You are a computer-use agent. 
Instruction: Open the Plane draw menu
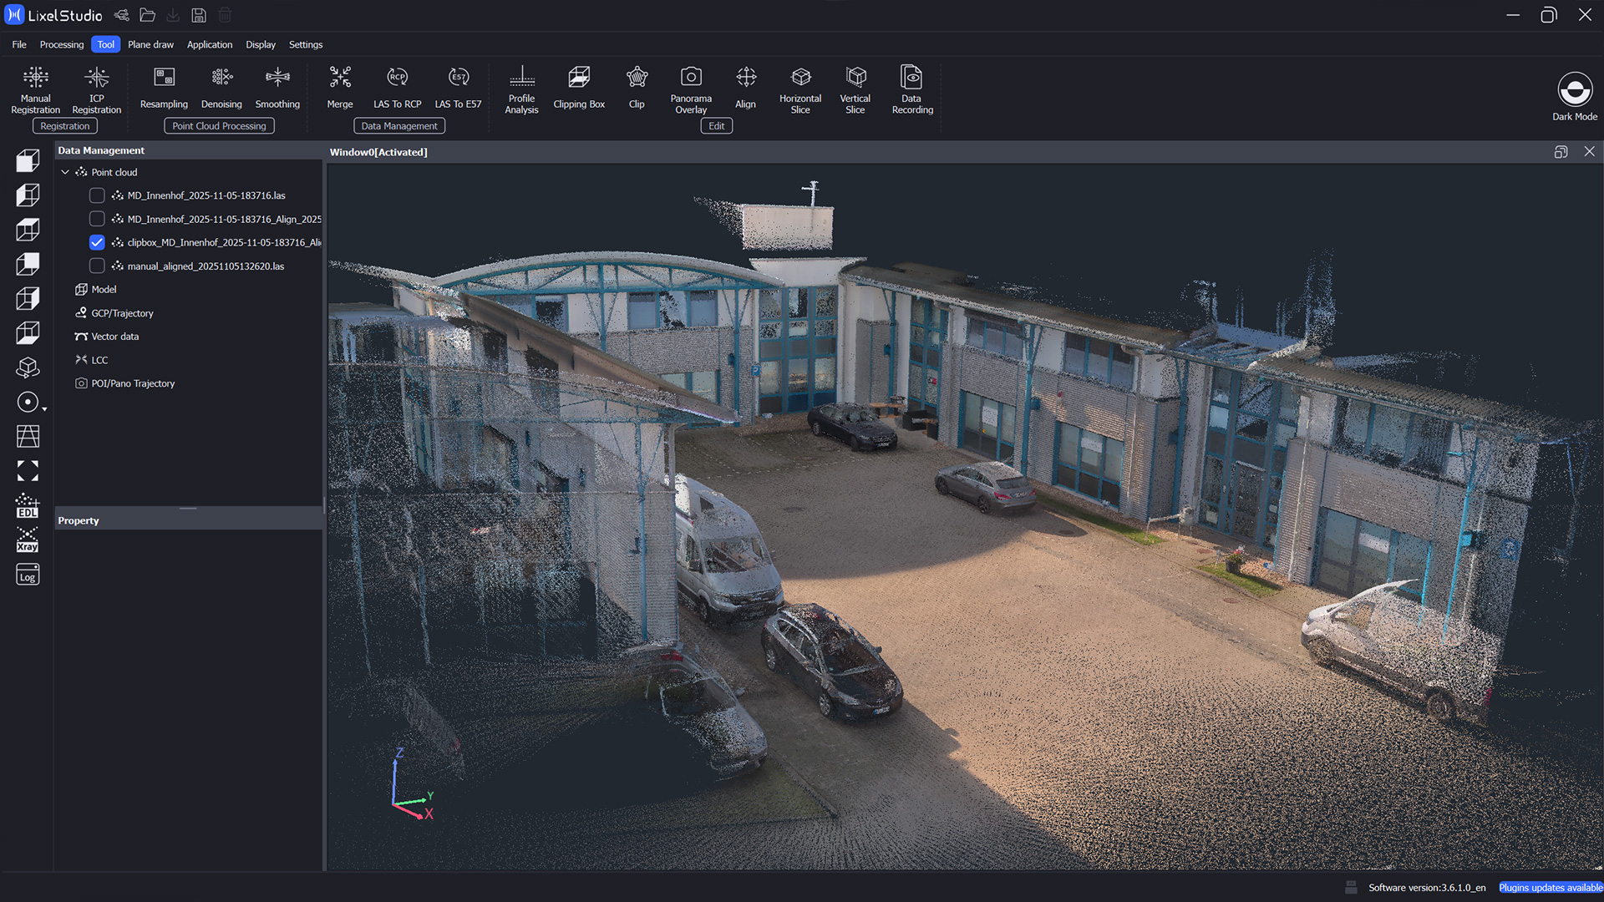coord(150,44)
